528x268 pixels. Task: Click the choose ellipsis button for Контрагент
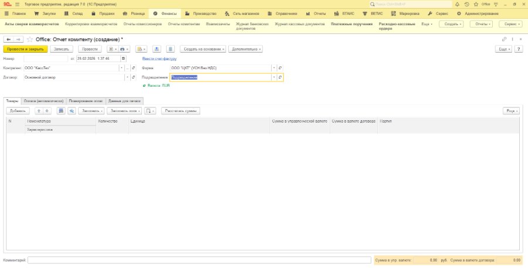[128, 68]
